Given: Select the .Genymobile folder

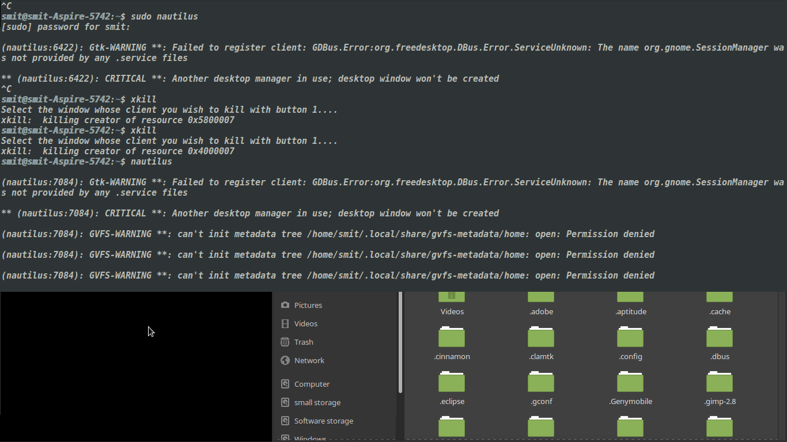Looking at the screenshot, I should coord(630,382).
